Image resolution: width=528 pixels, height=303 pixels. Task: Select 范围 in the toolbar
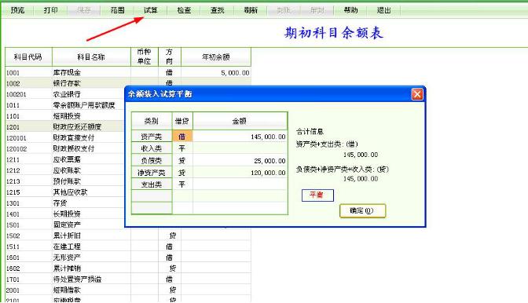[117, 10]
